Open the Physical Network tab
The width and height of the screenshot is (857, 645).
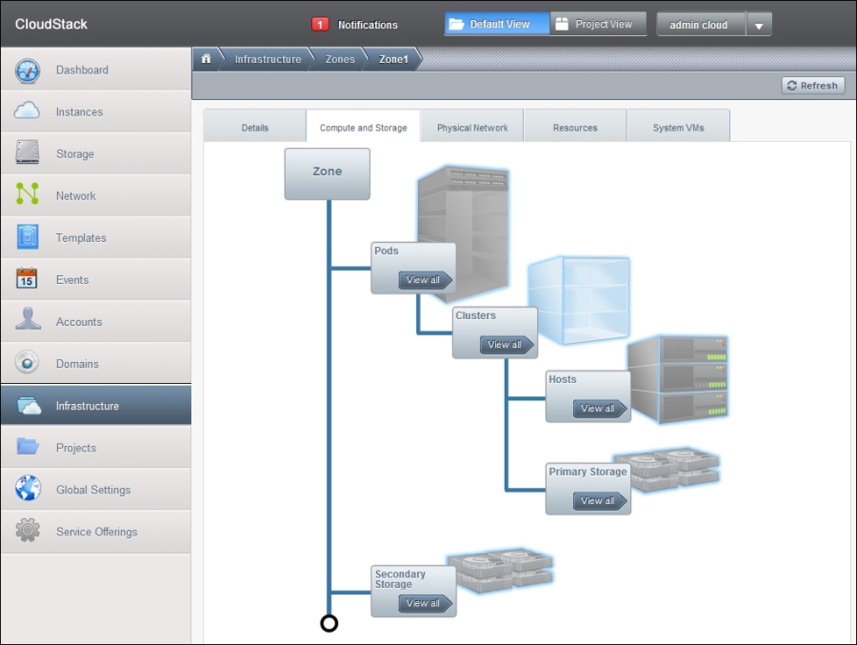pyautogui.click(x=472, y=128)
